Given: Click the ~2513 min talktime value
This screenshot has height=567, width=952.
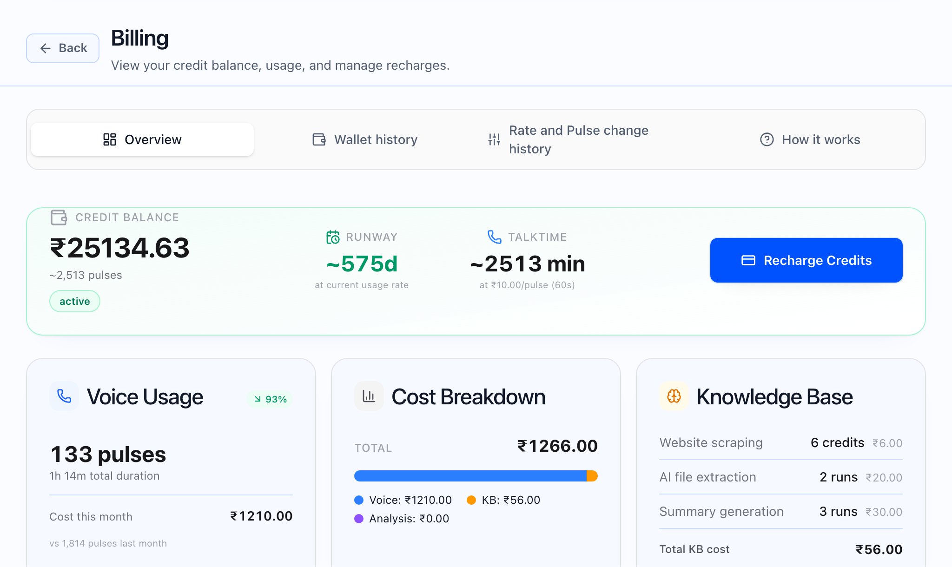Looking at the screenshot, I should (x=527, y=264).
